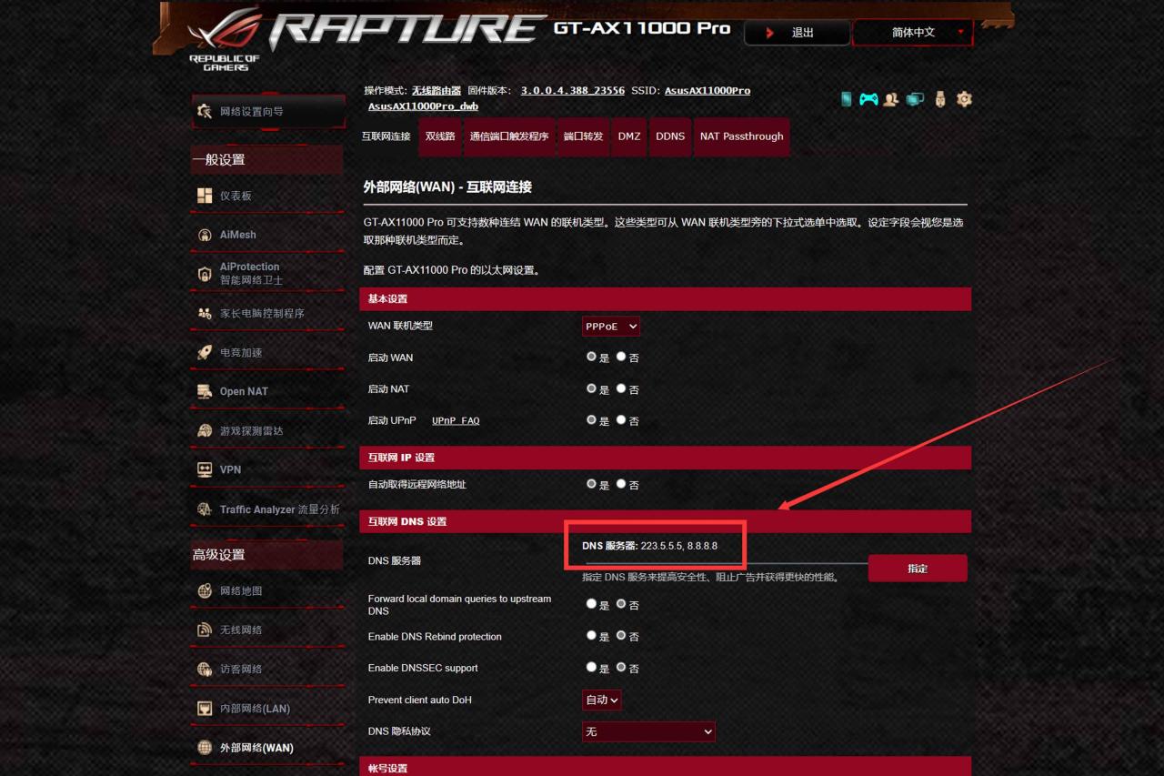Click the 仪表板 dashboard icon
The height and width of the screenshot is (776, 1164).
pos(205,196)
